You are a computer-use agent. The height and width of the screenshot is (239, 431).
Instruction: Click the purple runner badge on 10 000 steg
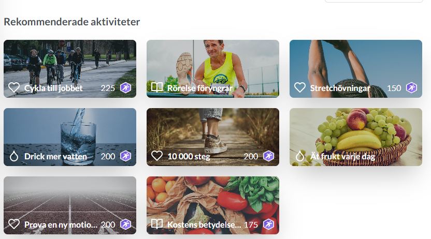point(268,156)
